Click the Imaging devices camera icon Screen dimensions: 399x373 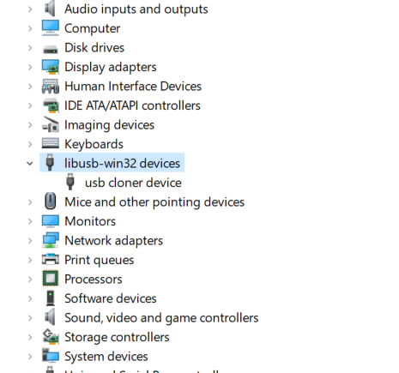(x=51, y=125)
